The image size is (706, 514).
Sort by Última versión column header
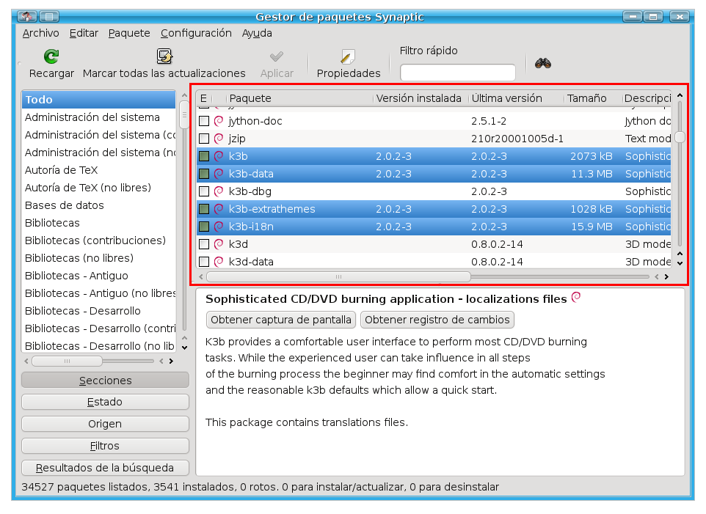516,98
